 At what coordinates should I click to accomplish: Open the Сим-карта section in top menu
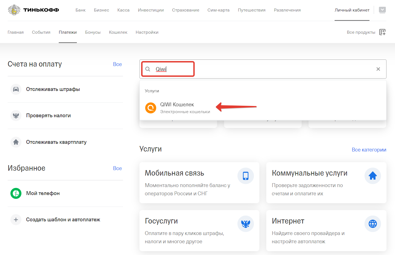[x=218, y=10]
